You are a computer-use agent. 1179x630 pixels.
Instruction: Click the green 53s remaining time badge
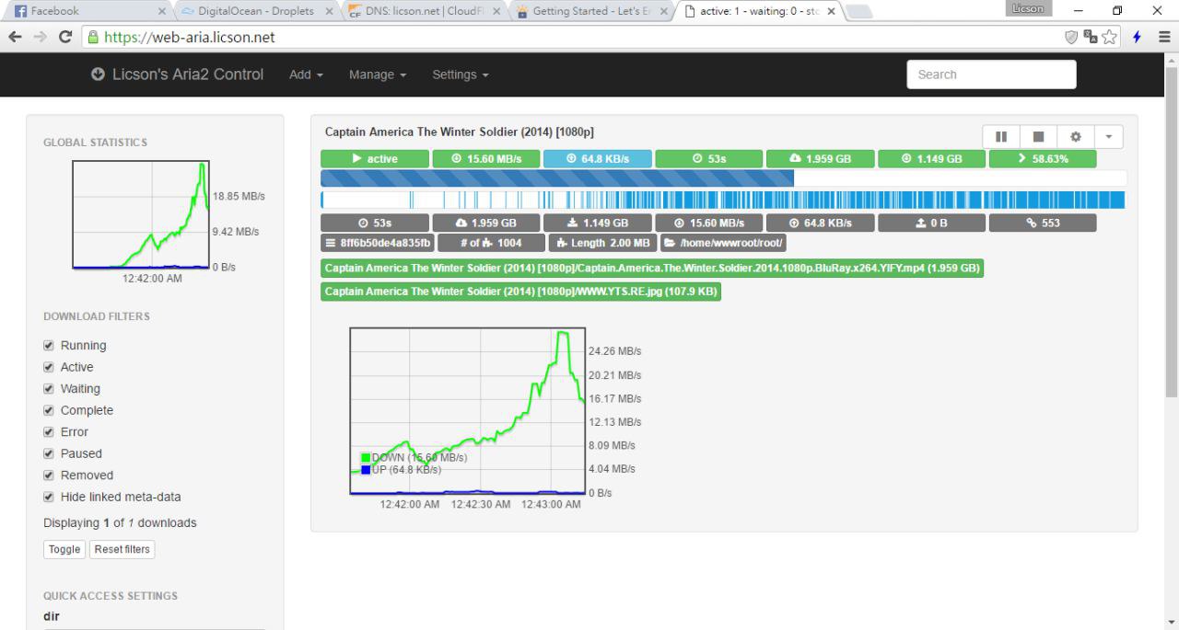(709, 159)
